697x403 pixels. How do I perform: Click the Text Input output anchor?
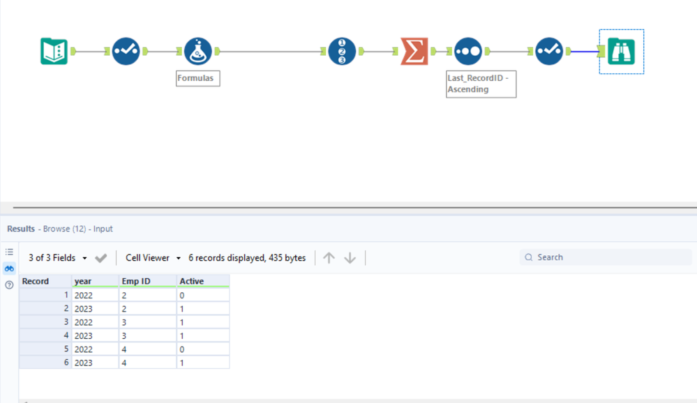click(73, 51)
